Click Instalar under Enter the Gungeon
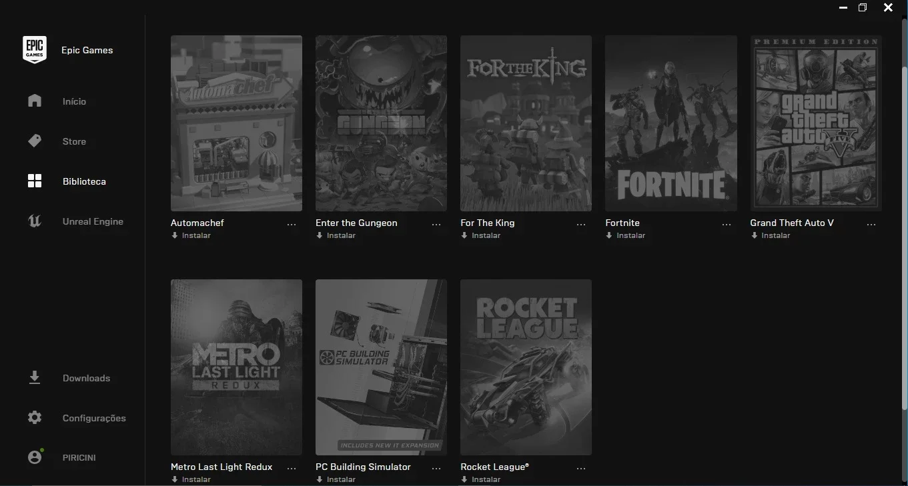This screenshot has width=908, height=486. coord(341,235)
